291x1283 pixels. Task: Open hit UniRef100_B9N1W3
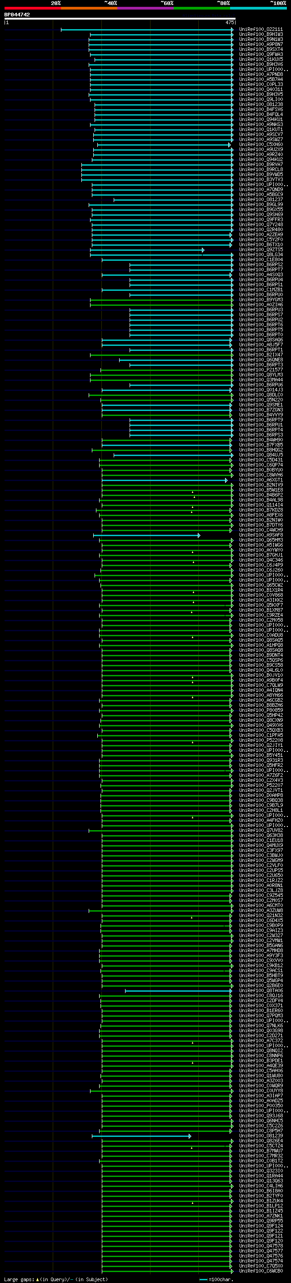[x=261, y=40]
